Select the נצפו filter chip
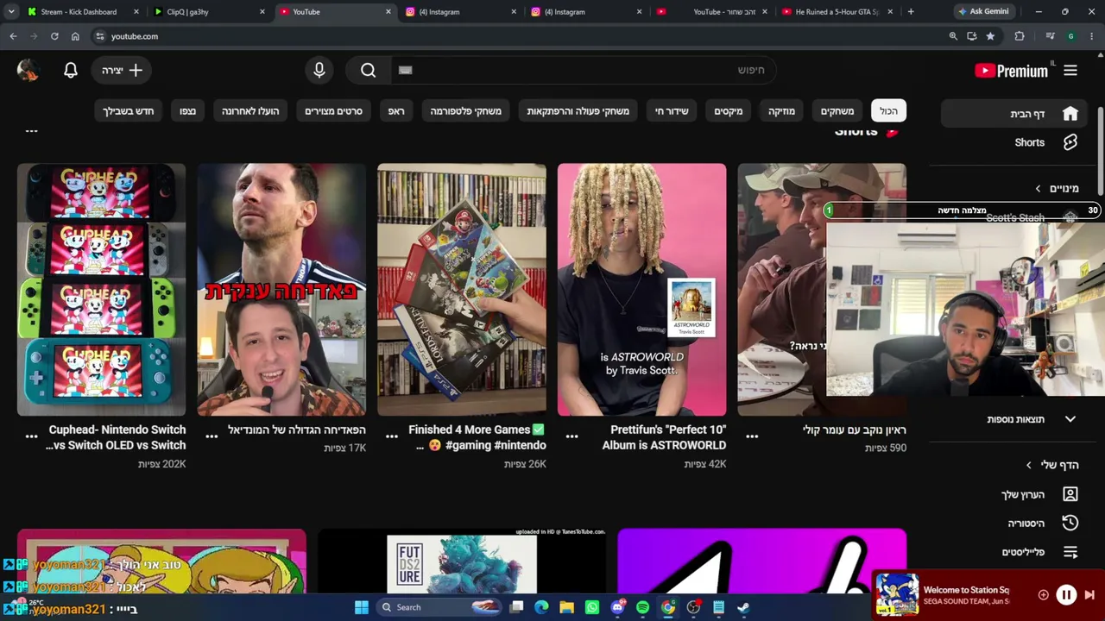 coord(187,111)
